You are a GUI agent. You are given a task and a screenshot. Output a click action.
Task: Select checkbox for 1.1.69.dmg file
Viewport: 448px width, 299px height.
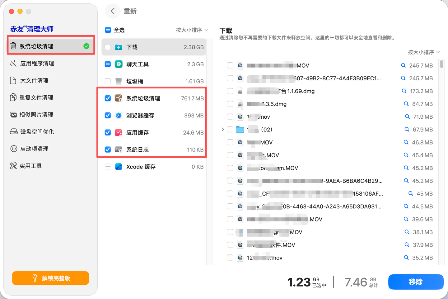(230, 91)
